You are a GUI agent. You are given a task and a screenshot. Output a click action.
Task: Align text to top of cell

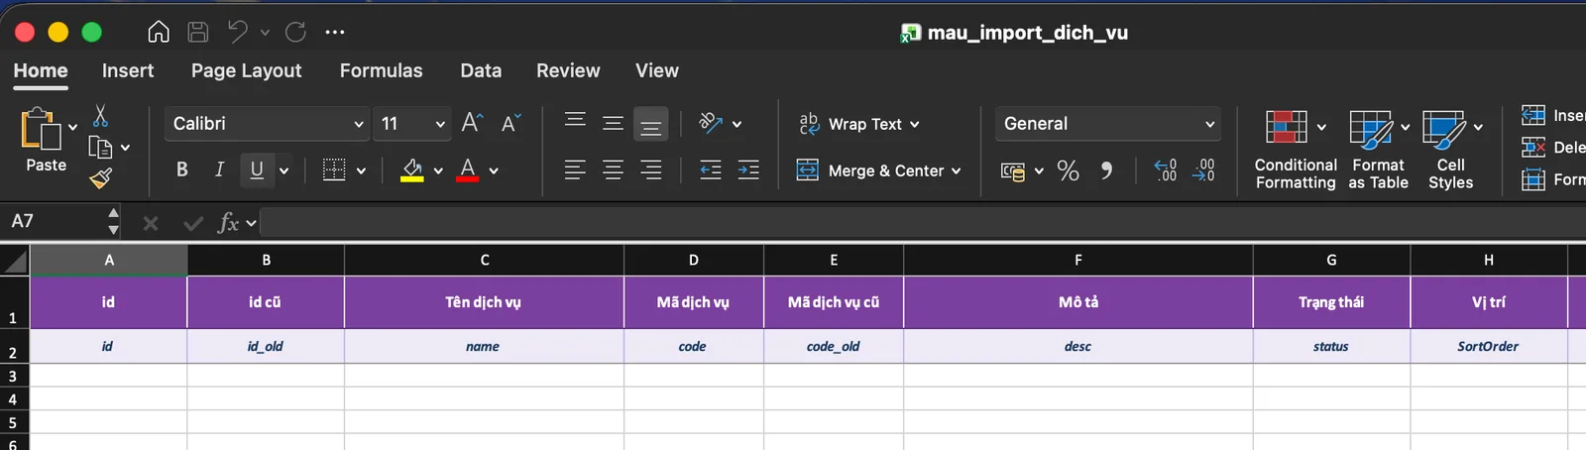[575, 123]
